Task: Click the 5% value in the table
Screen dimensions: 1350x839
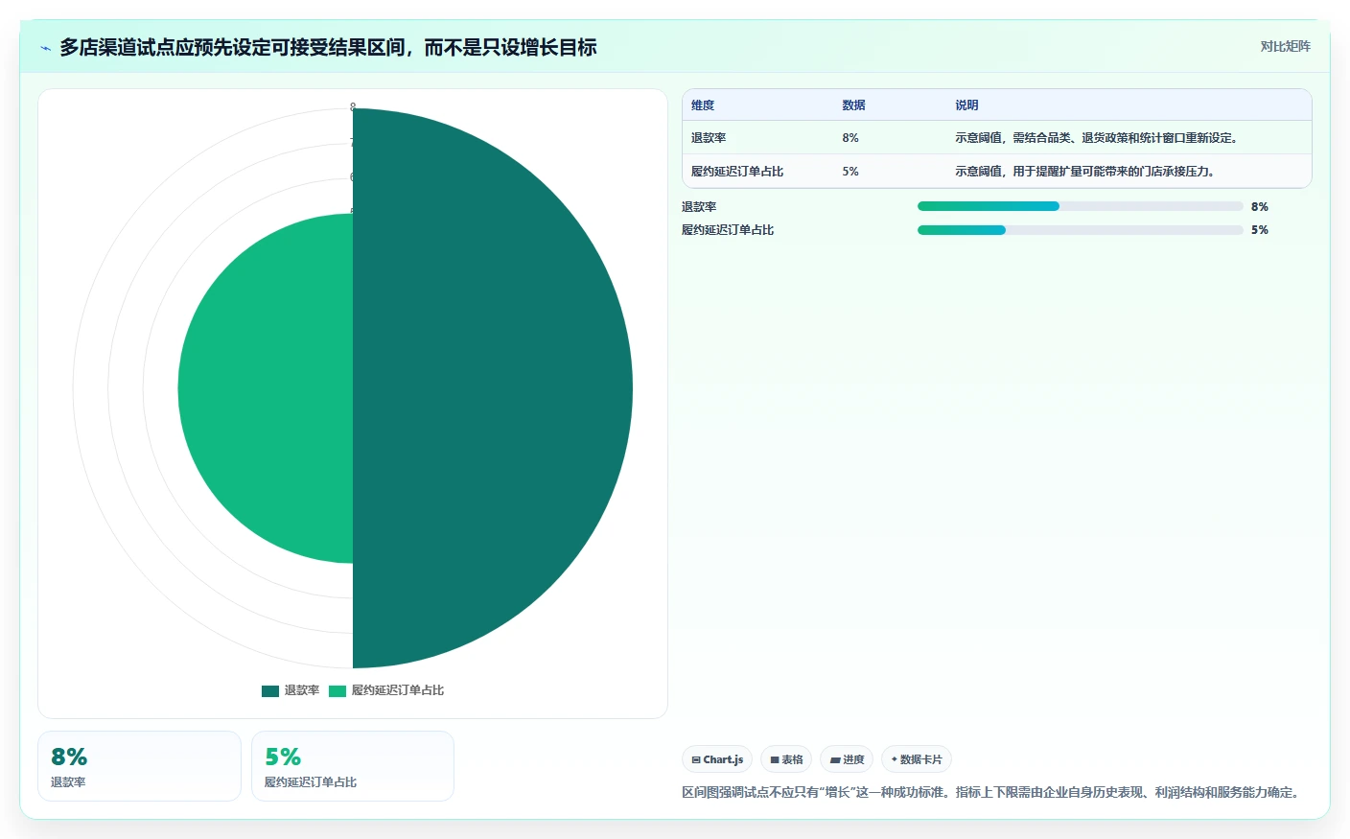Action: [x=850, y=172]
